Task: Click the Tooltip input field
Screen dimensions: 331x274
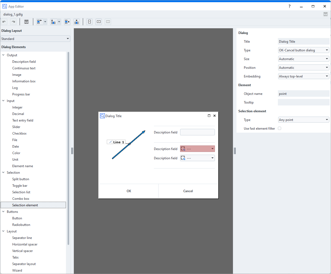Action: coord(303,102)
